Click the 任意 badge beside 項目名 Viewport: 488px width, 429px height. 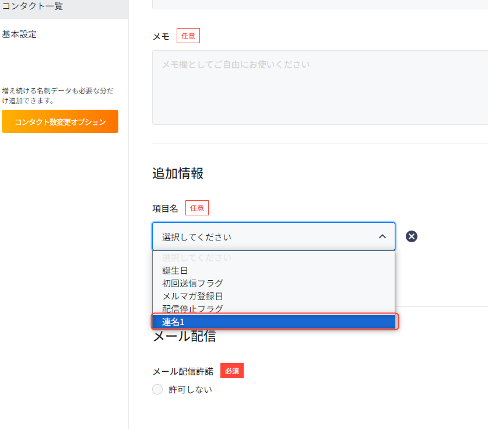(196, 208)
